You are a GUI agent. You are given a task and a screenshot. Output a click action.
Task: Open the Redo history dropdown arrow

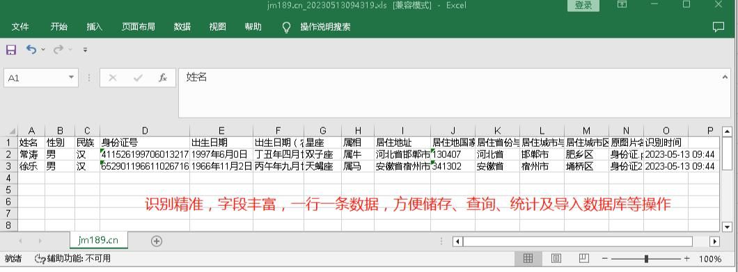tap(70, 49)
